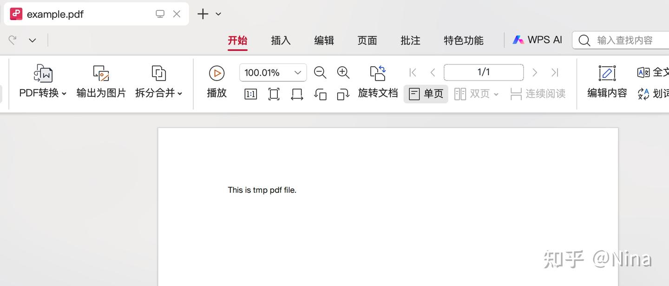Go to last page arrow
The height and width of the screenshot is (286, 669).
555,72
